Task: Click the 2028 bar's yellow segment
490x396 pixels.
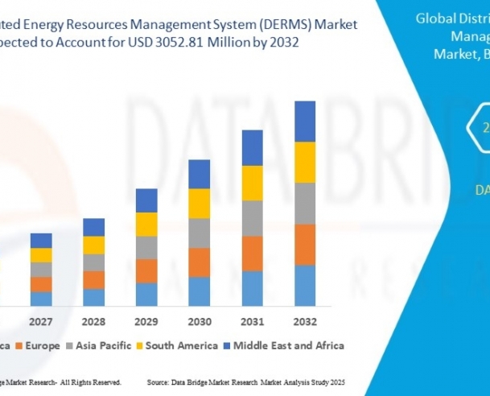Action: [x=94, y=245]
